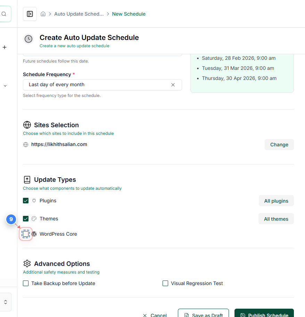Enable Take Backup before Update
The height and width of the screenshot is (317, 305).
coord(26,283)
